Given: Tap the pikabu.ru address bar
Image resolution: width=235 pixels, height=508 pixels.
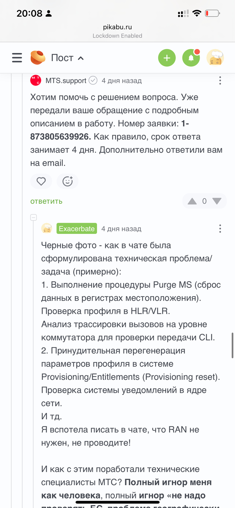Looking at the screenshot, I should 117,28.
